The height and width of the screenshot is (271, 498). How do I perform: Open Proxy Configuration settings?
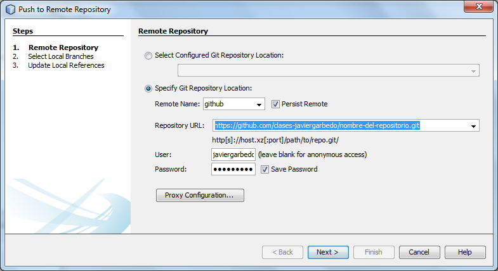[200, 195]
